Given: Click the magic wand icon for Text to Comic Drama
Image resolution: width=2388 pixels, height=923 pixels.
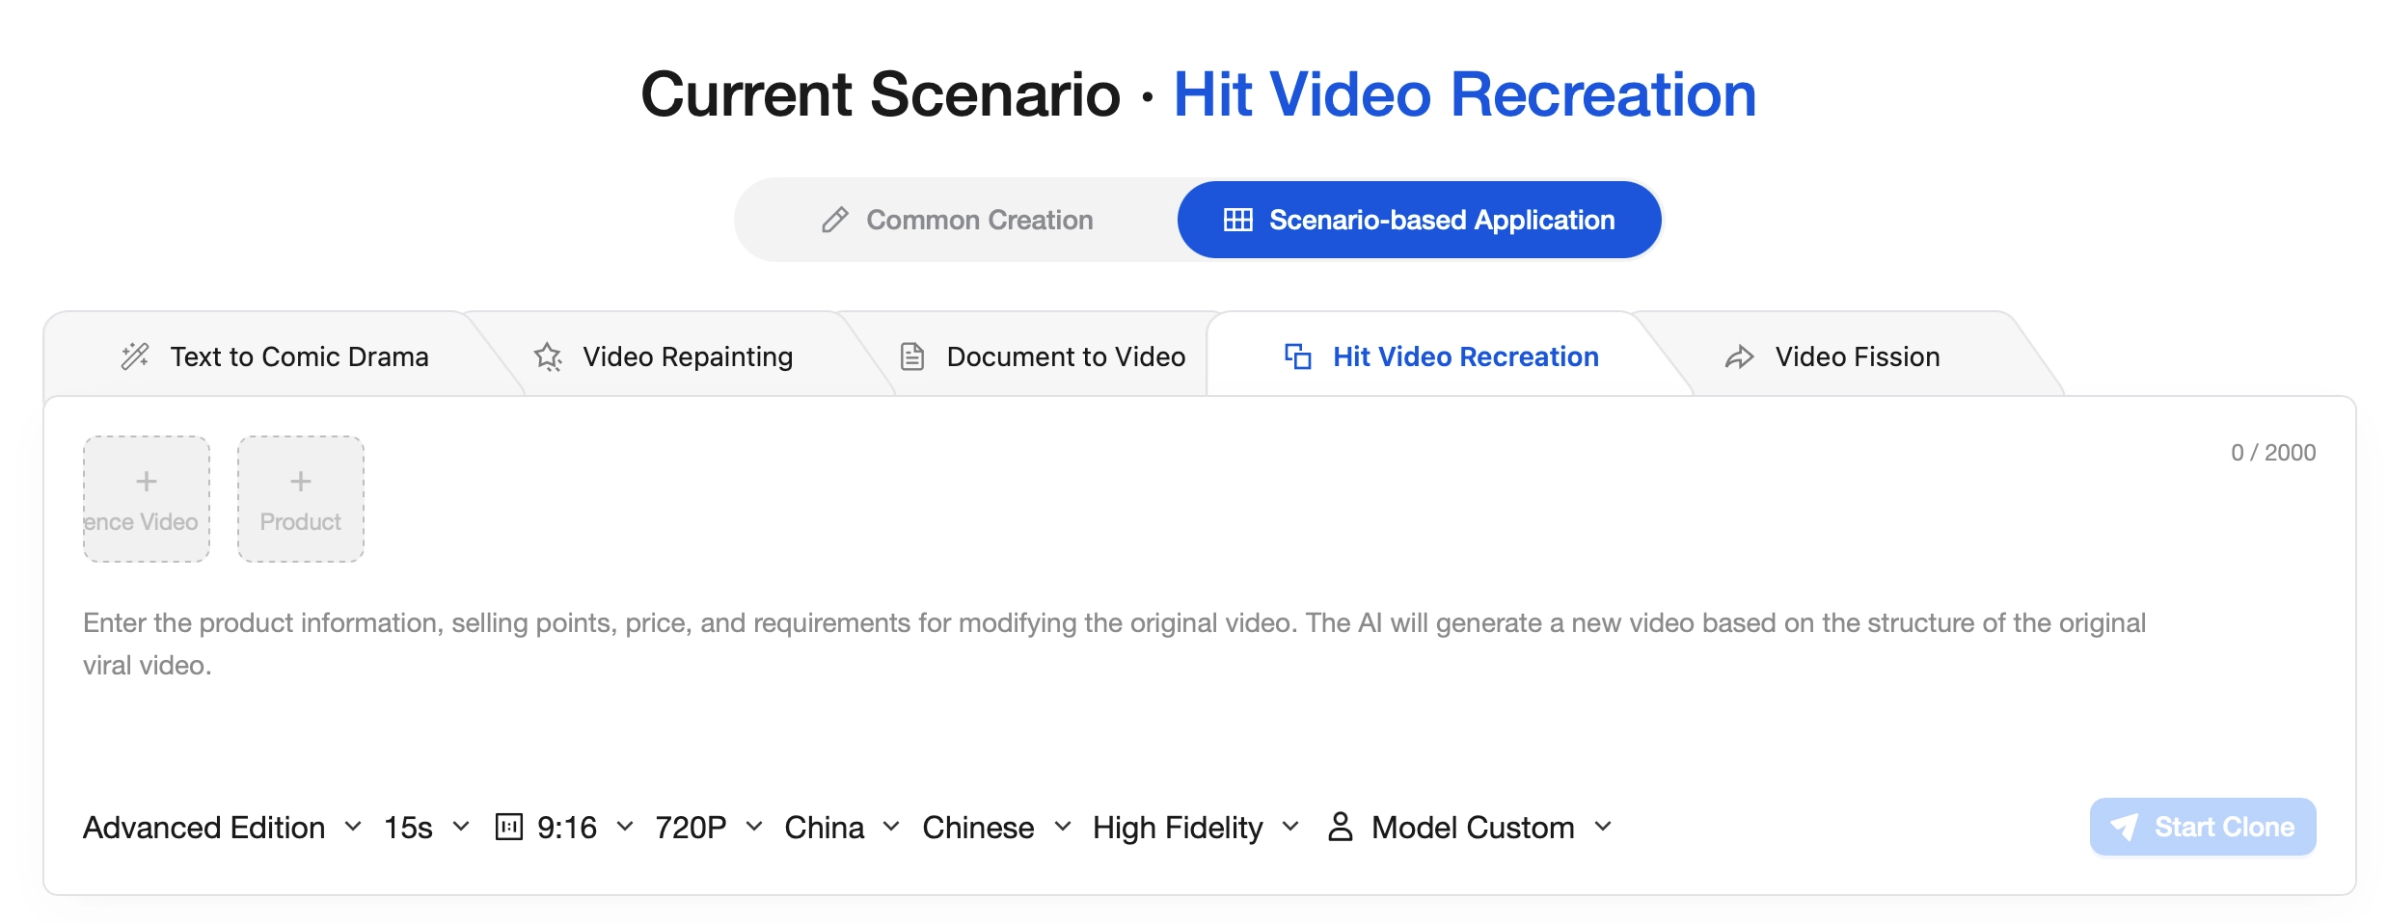Looking at the screenshot, I should (x=135, y=356).
